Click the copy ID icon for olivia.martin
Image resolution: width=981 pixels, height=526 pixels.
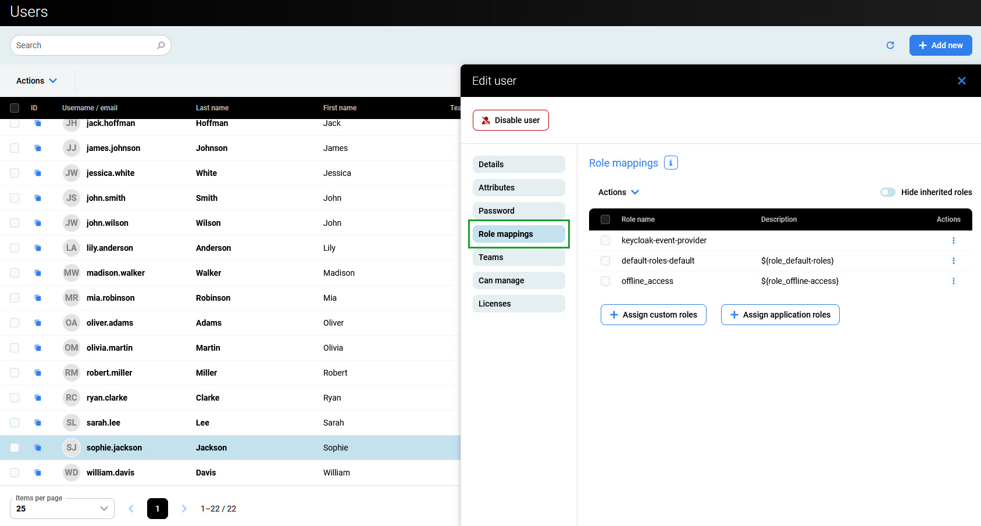(x=38, y=348)
